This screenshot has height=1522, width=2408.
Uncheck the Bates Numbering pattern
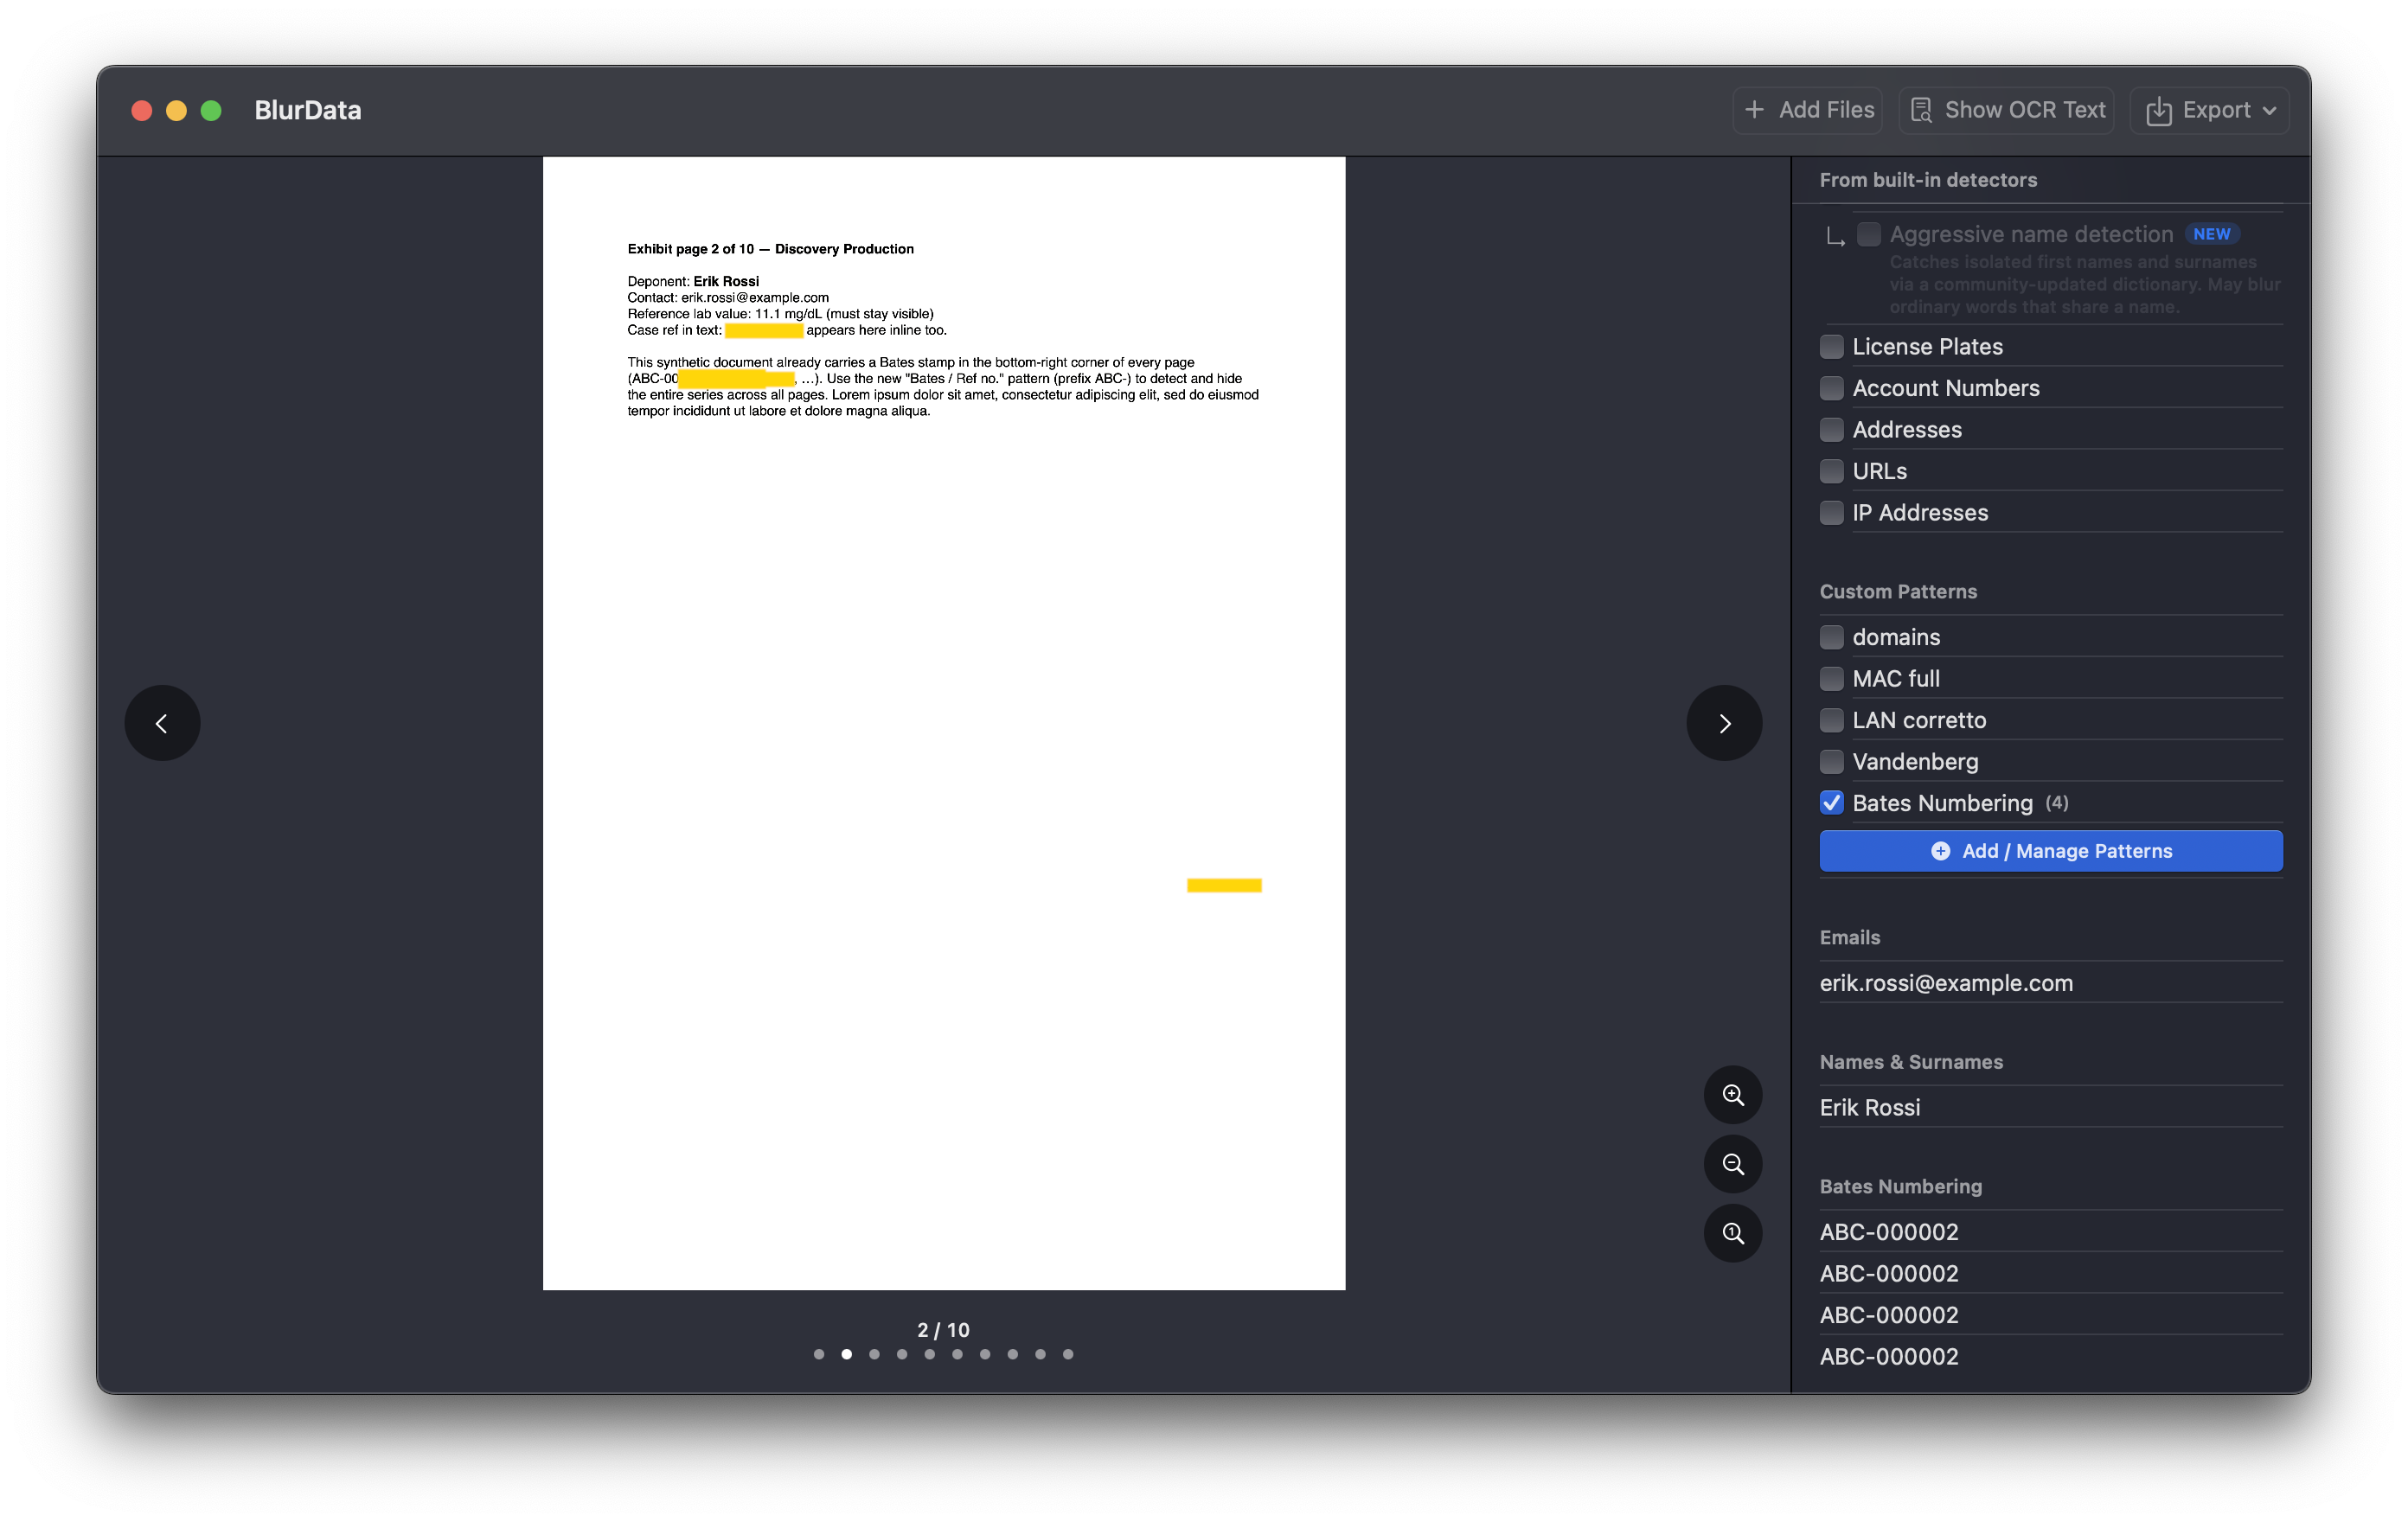click(1831, 803)
